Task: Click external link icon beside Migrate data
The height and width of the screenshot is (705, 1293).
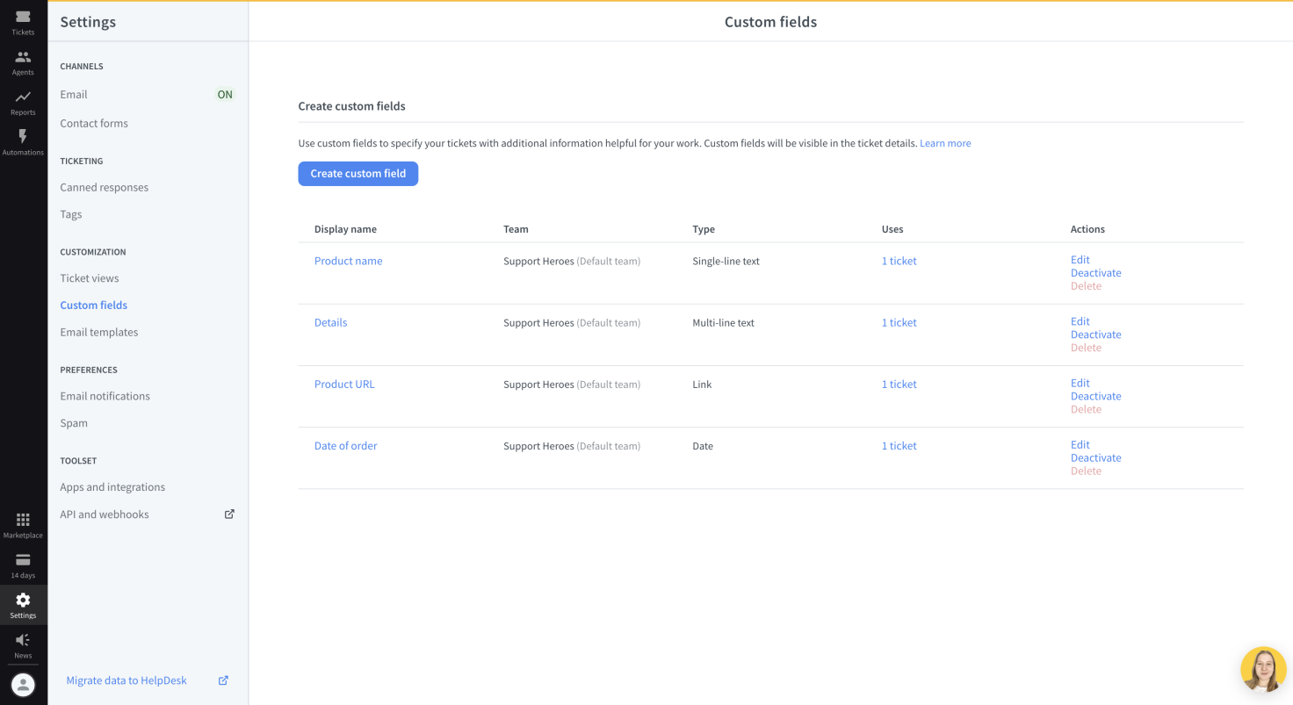Action: tap(223, 680)
